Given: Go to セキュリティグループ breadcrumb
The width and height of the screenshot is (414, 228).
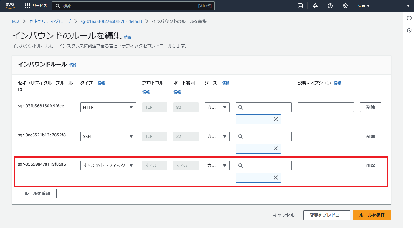Looking at the screenshot, I should click(50, 21).
